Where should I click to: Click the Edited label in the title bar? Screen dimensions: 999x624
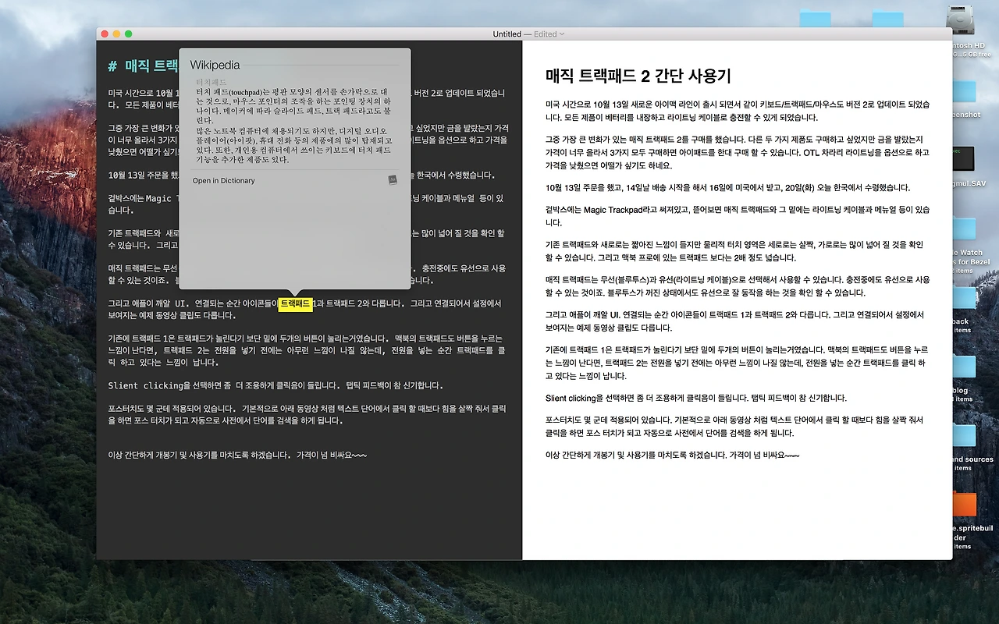click(545, 34)
